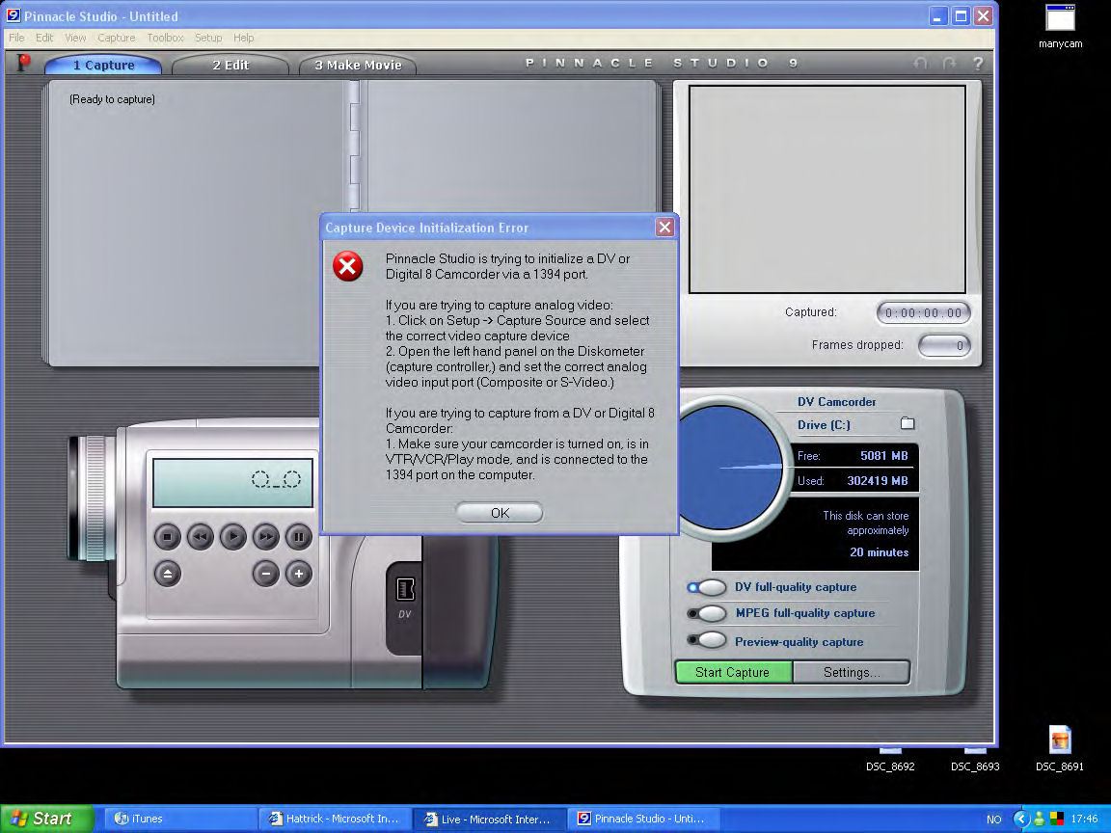Viewport: 1111px width, 833px height.
Task: Open the Toolbox menu
Action: pyautogui.click(x=165, y=38)
